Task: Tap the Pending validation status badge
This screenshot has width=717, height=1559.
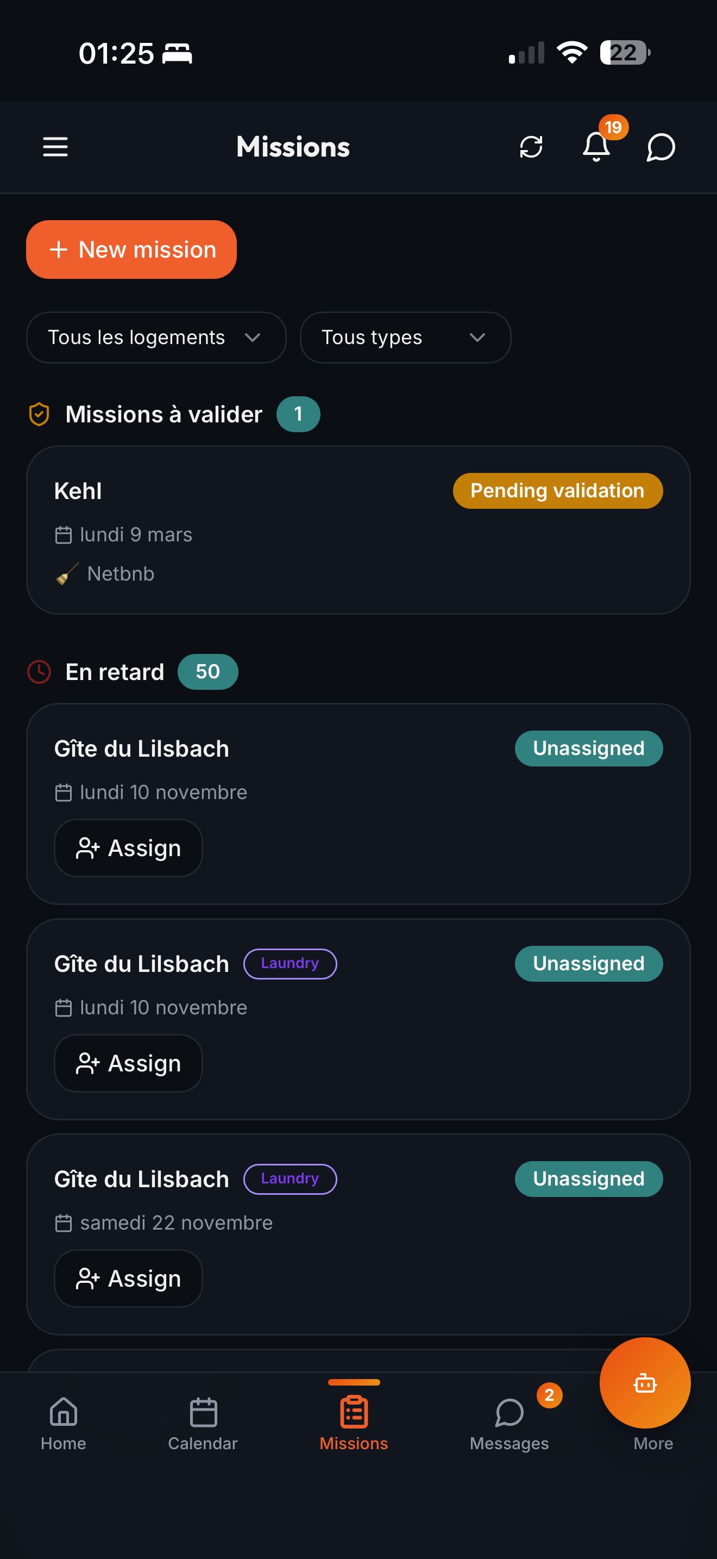Action: 557,491
